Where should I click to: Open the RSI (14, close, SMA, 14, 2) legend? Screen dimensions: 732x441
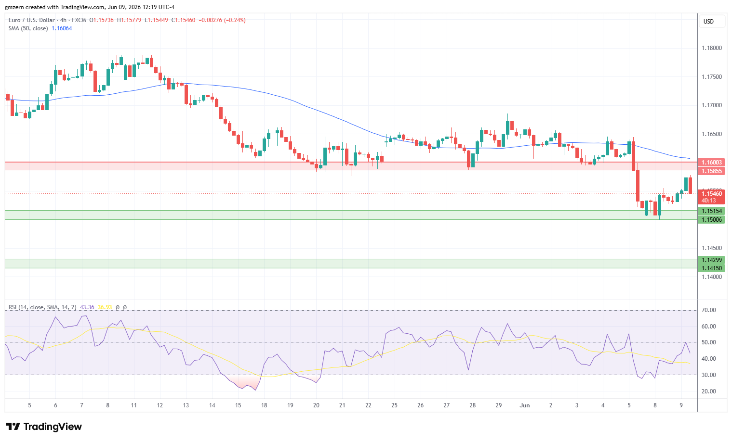coord(42,307)
